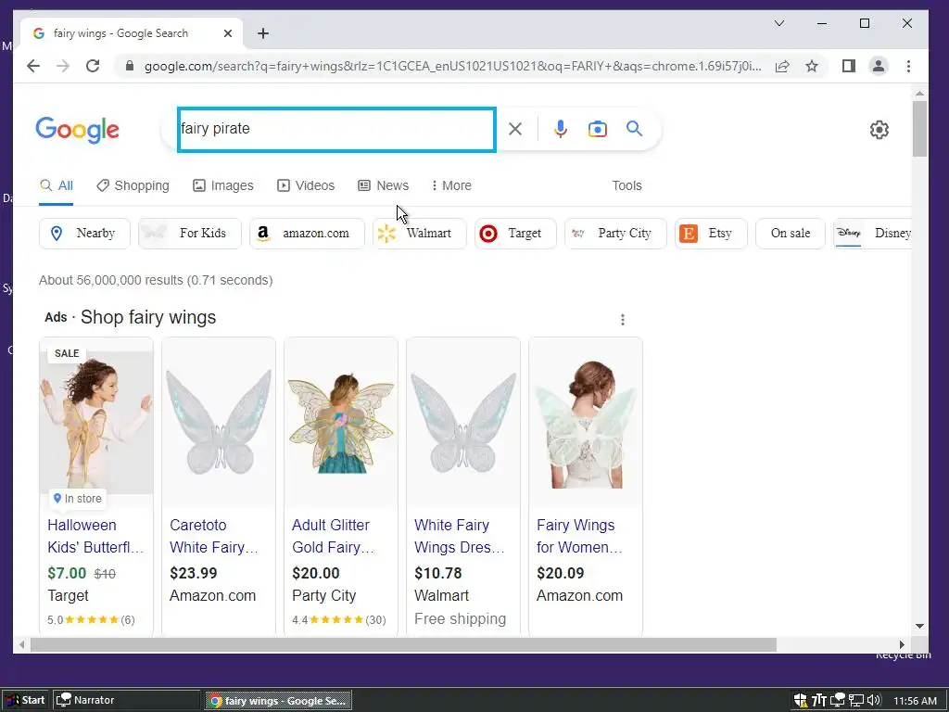Viewport: 949px width, 712px height.
Task: Close the fairy wings Google Search tab
Action: coord(228,33)
